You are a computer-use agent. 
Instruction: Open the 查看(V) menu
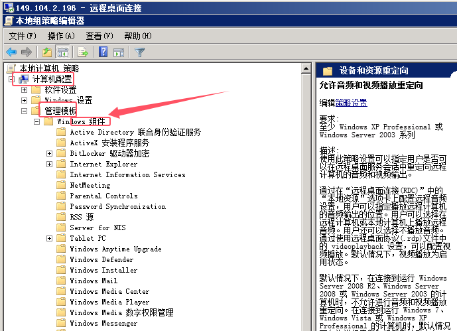click(x=99, y=36)
